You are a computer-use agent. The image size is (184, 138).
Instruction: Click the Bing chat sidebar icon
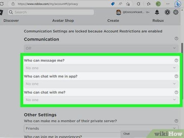(x=178, y=4)
